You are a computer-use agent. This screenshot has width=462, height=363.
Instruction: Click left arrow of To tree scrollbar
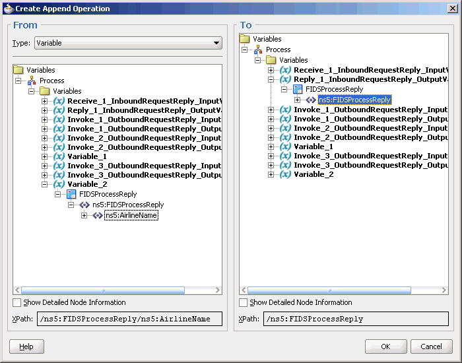click(x=244, y=290)
